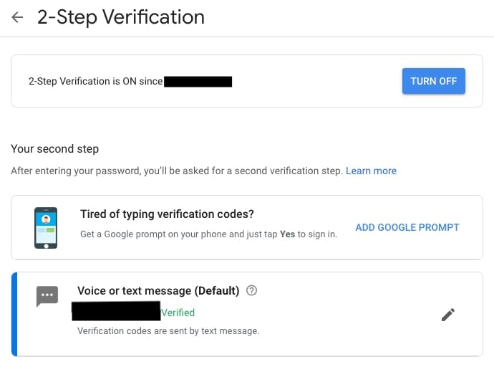This screenshot has width=494, height=367.
Task: Click the '2-Step Verification is ON since' text
Action: tap(95, 82)
